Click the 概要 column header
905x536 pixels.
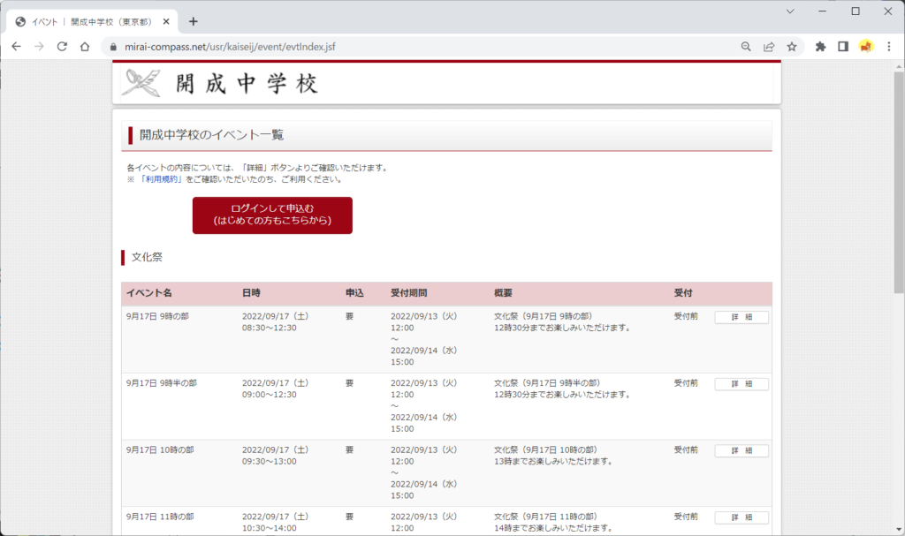click(503, 293)
